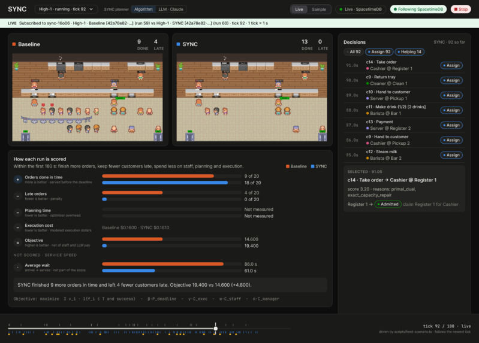Toggle Following SpacetimeDB button
479x343 pixels.
(x=418, y=9)
